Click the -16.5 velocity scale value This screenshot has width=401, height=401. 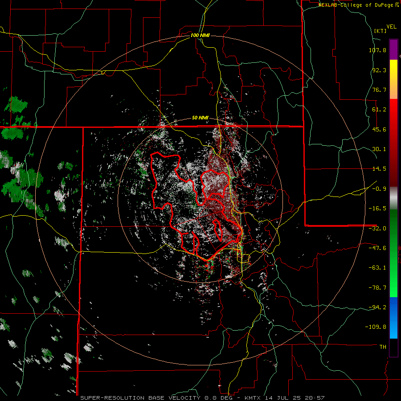point(377,209)
